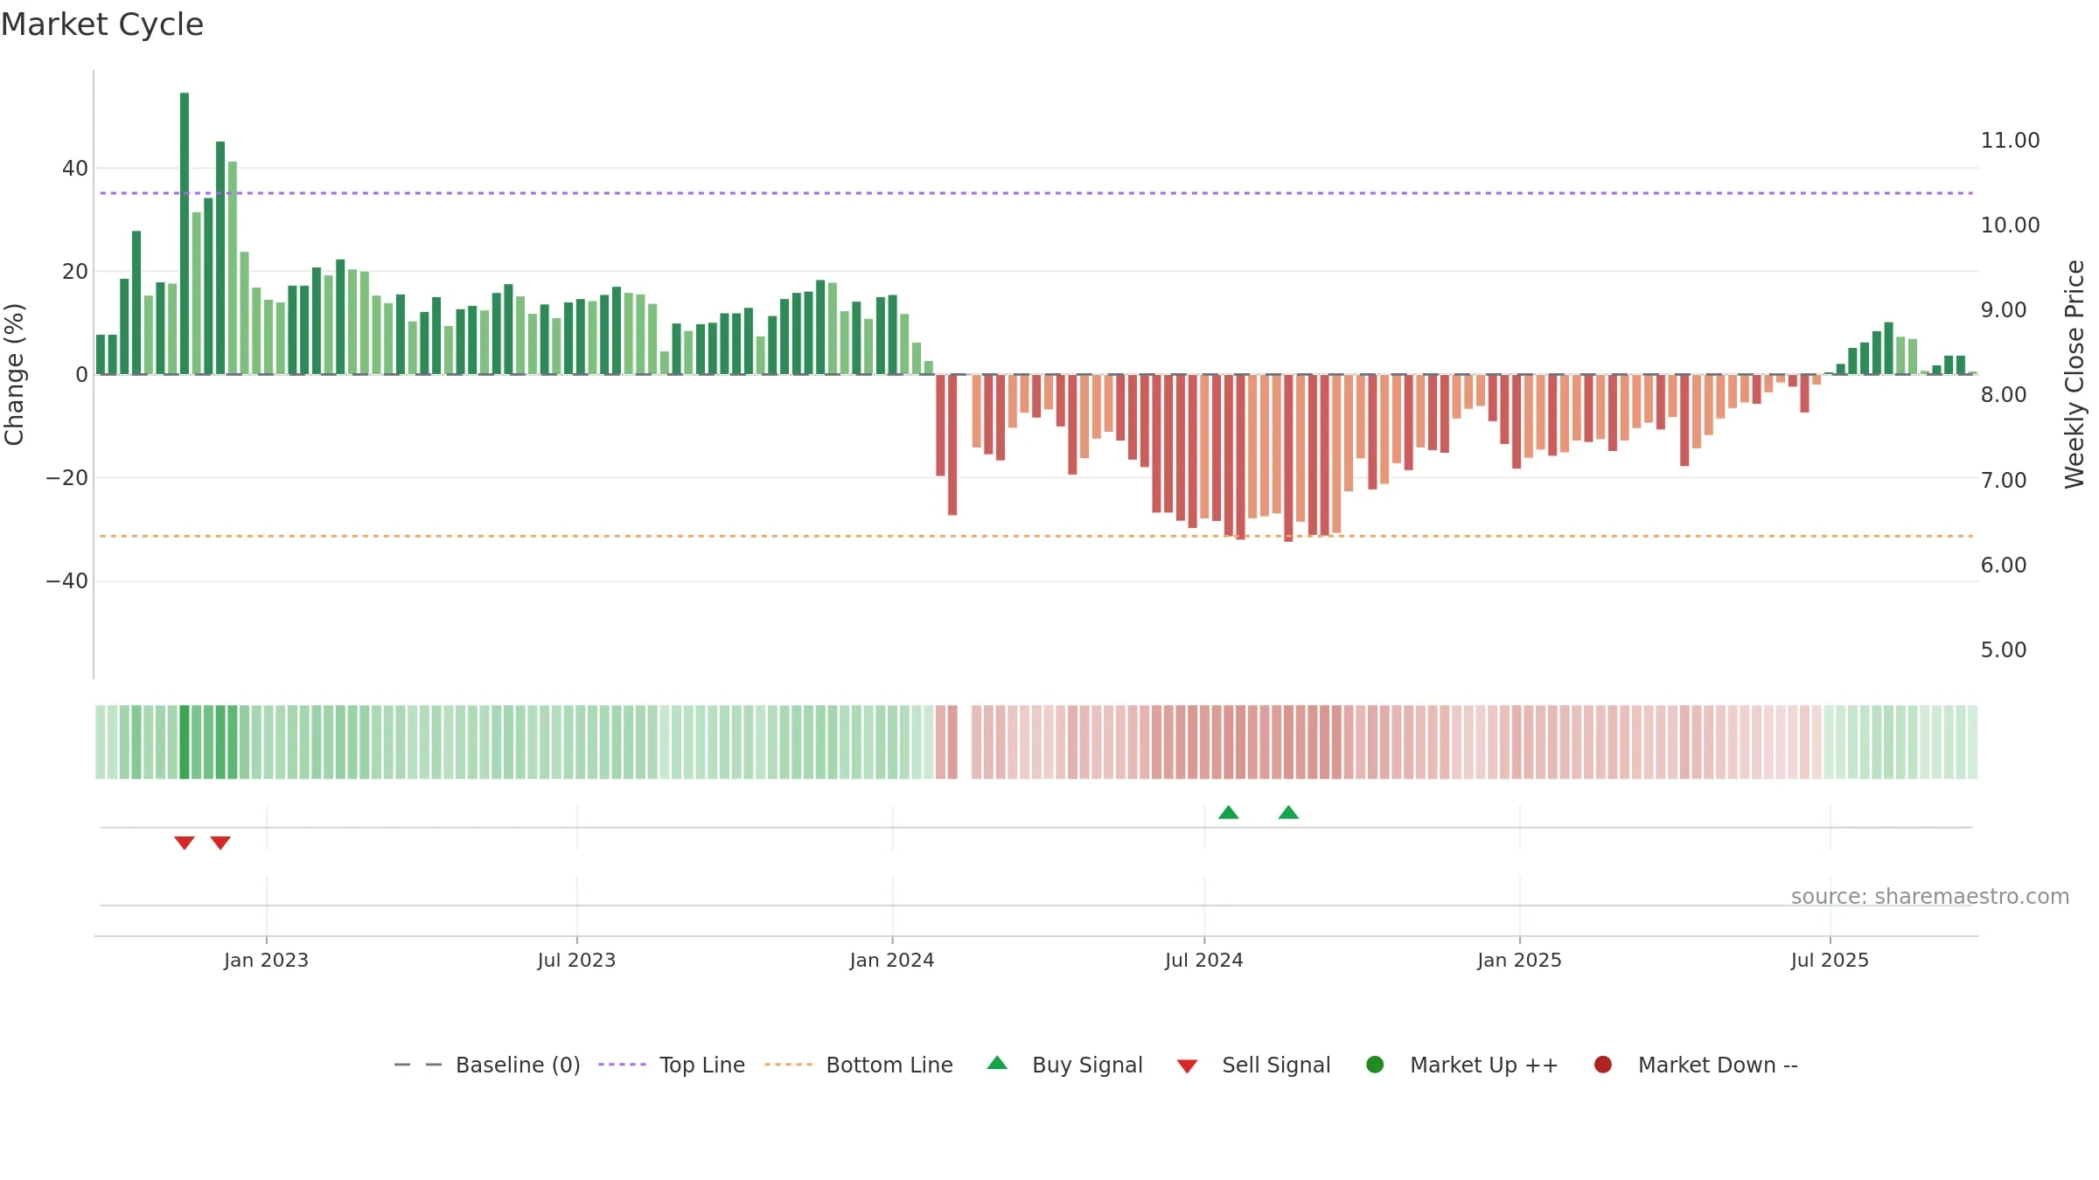Click the darkest green cell in heat strip
The height and width of the screenshot is (1180, 2099).
click(185, 742)
